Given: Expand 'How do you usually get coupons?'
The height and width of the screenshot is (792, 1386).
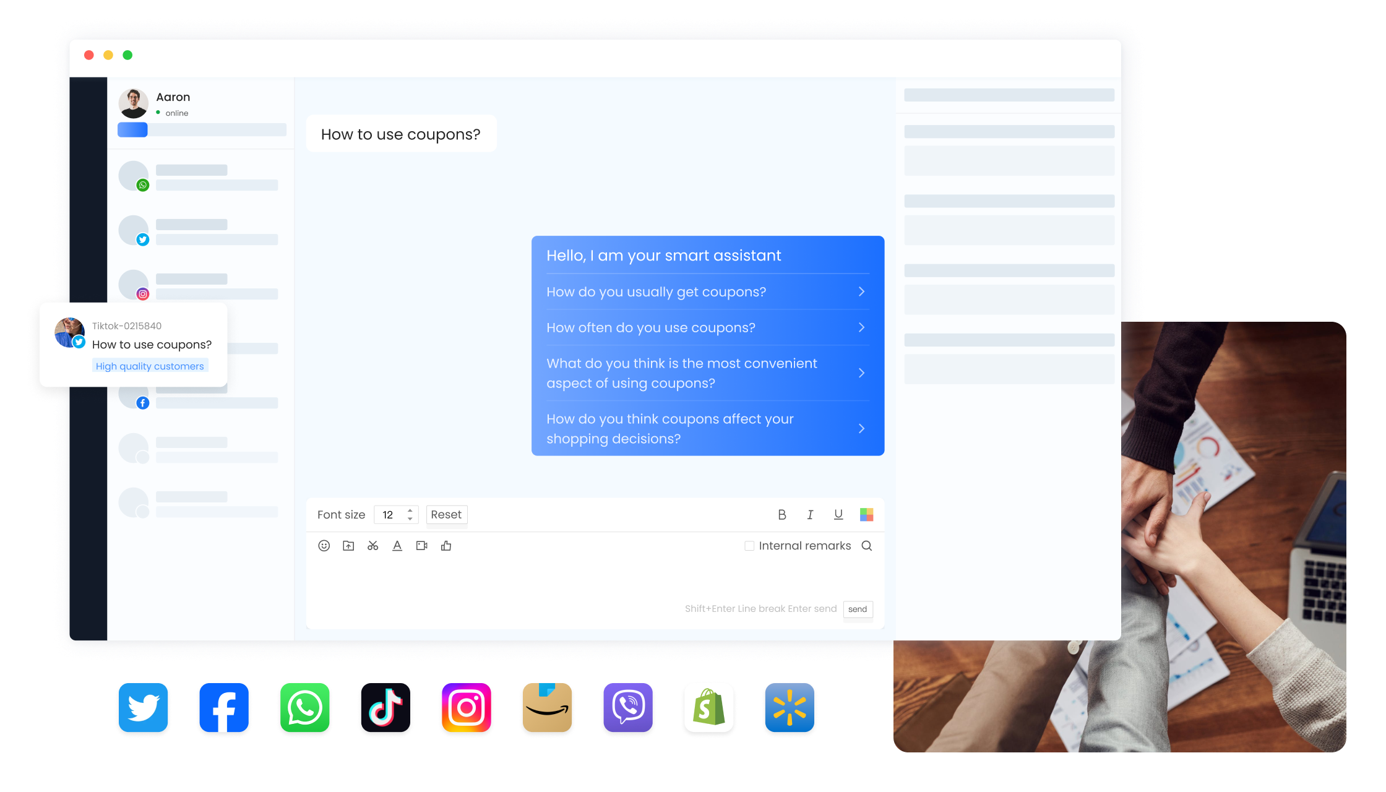Looking at the screenshot, I should pyautogui.click(x=708, y=292).
